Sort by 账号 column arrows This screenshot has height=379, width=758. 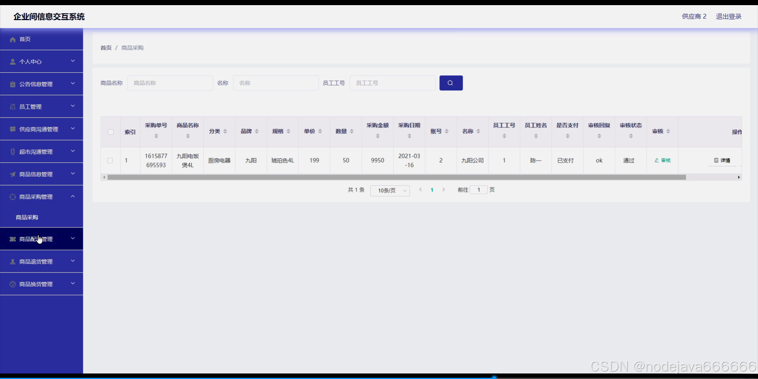click(x=447, y=131)
